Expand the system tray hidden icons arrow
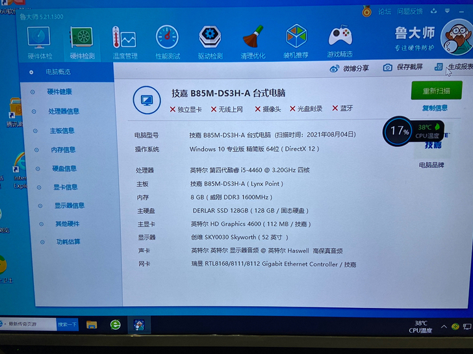The width and height of the screenshot is (473, 354). [444, 326]
